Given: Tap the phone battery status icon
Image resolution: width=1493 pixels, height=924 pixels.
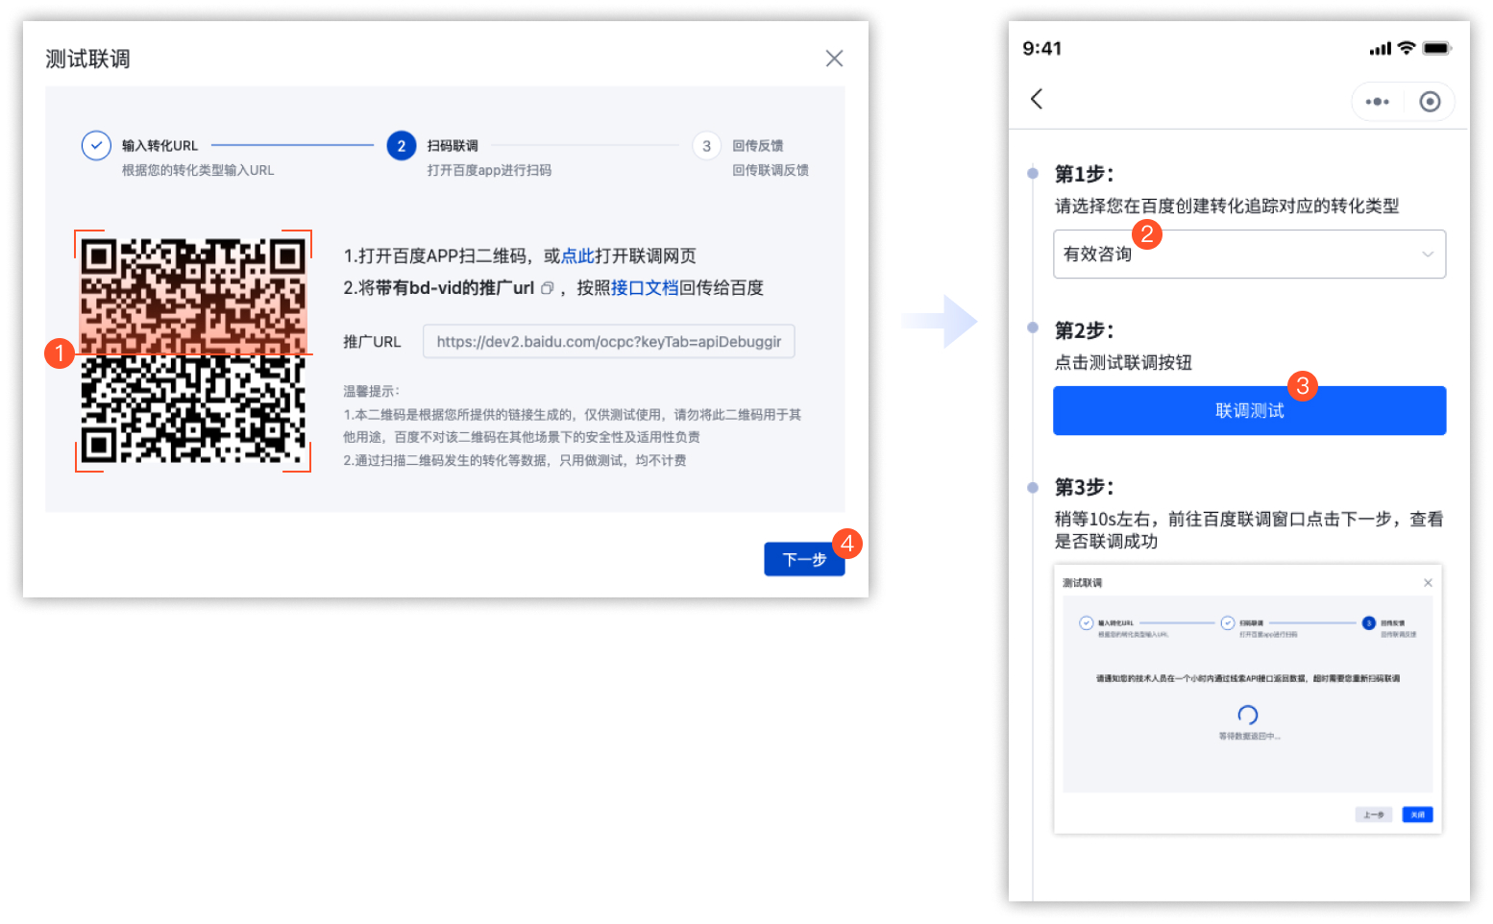Looking at the screenshot, I should coord(1437,48).
